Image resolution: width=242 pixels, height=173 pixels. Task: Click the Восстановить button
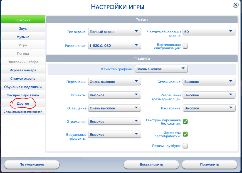pos(151,164)
